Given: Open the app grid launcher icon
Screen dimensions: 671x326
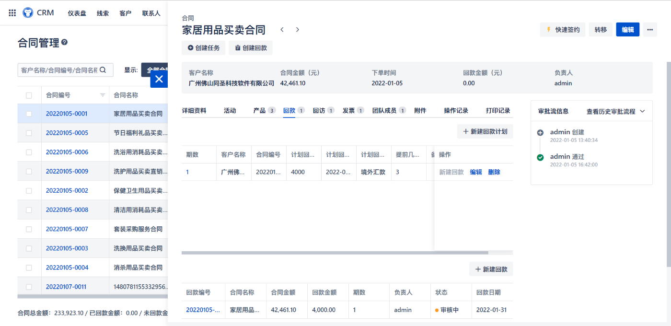Looking at the screenshot, I should (x=12, y=13).
